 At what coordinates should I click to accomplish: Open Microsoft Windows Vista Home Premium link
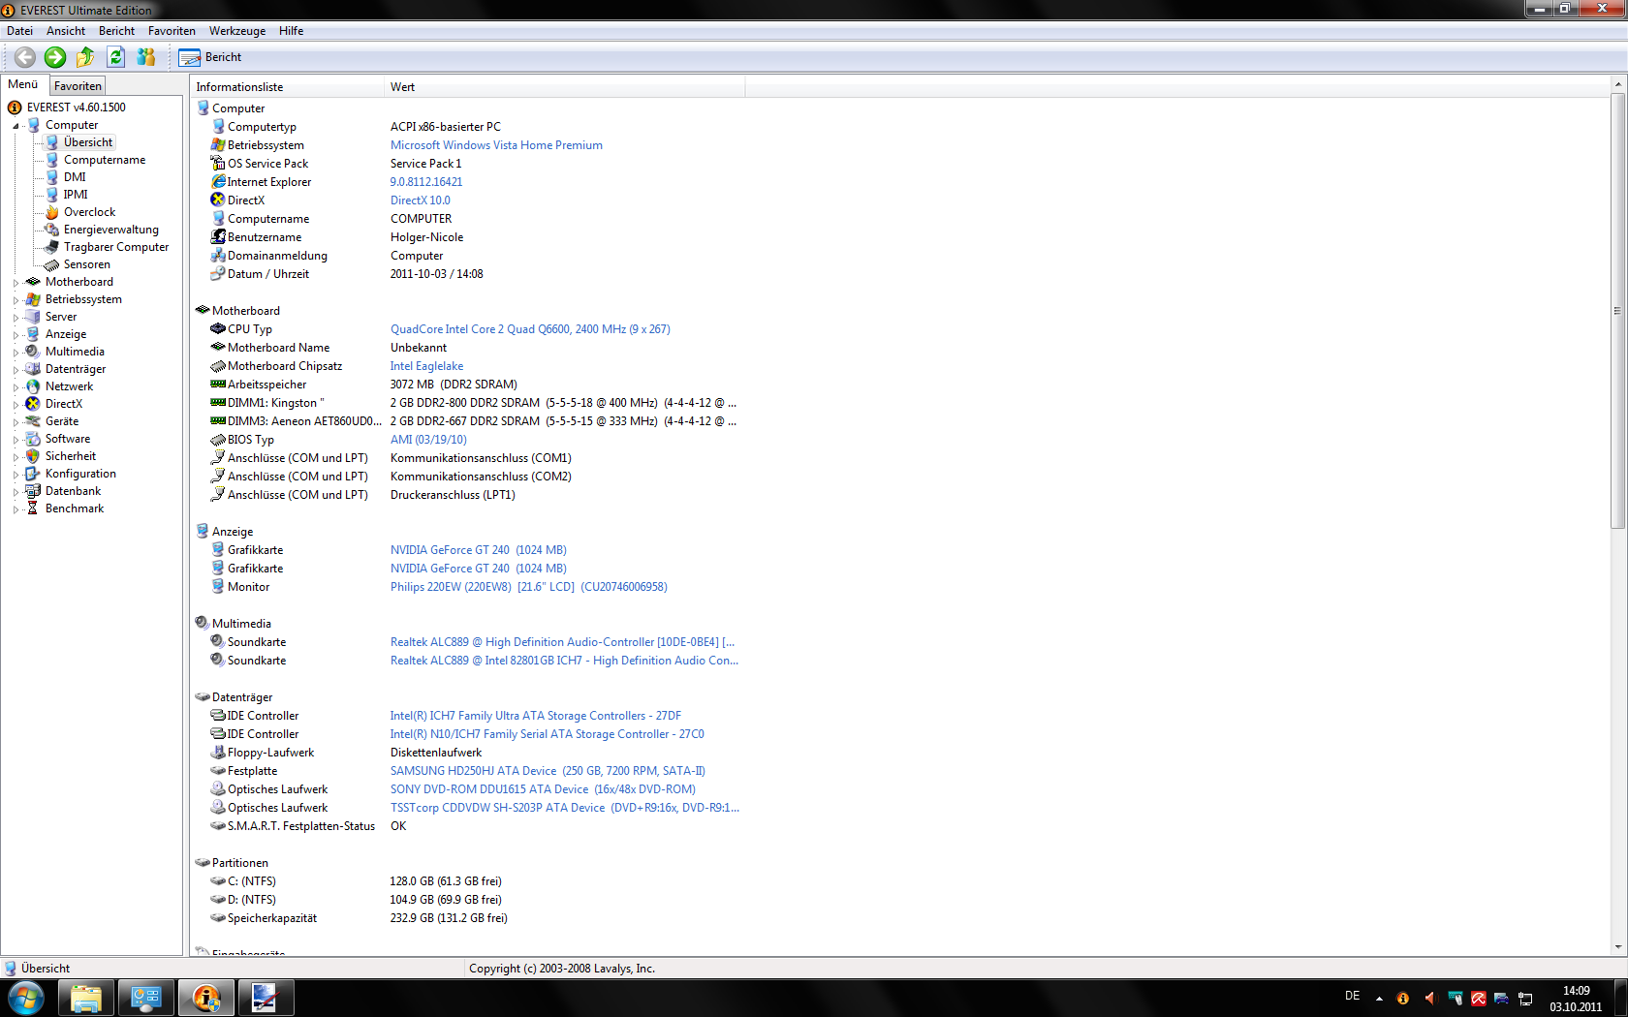pos(496,145)
